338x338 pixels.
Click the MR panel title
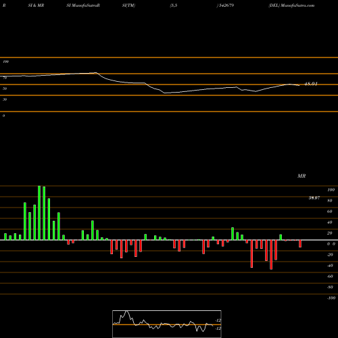click(x=301, y=176)
